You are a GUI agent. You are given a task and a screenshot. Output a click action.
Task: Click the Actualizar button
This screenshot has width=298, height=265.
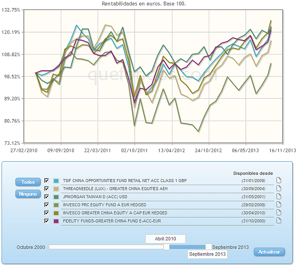click(269, 252)
